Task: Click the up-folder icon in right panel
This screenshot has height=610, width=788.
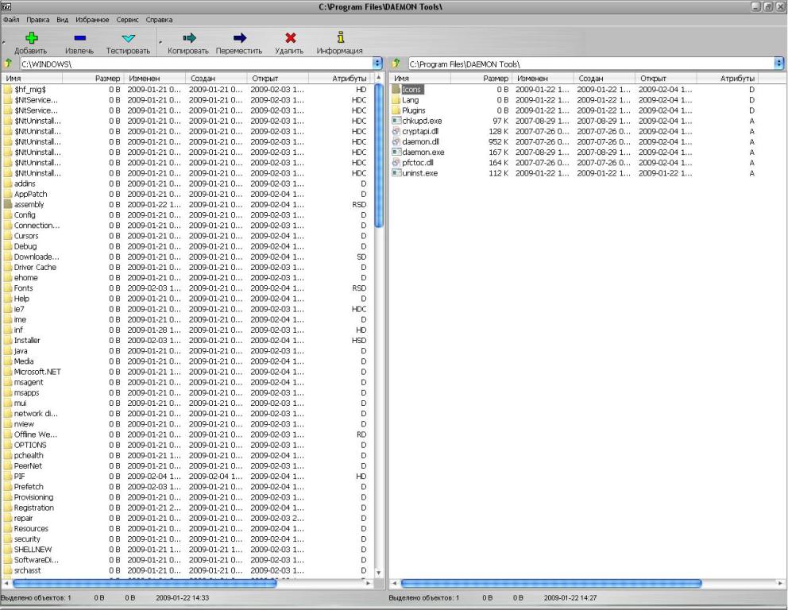Action: pyautogui.click(x=396, y=64)
